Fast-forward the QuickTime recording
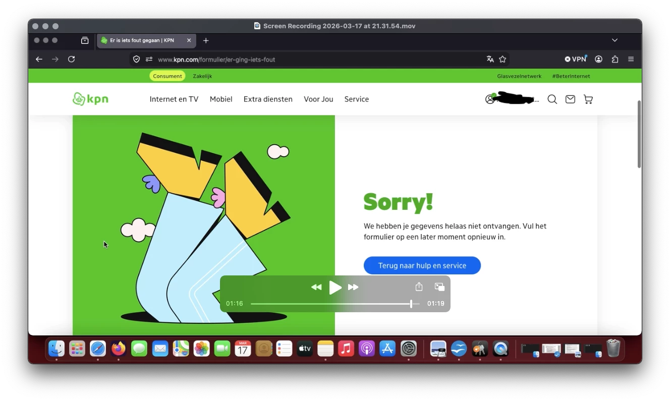 click(353, 287)
